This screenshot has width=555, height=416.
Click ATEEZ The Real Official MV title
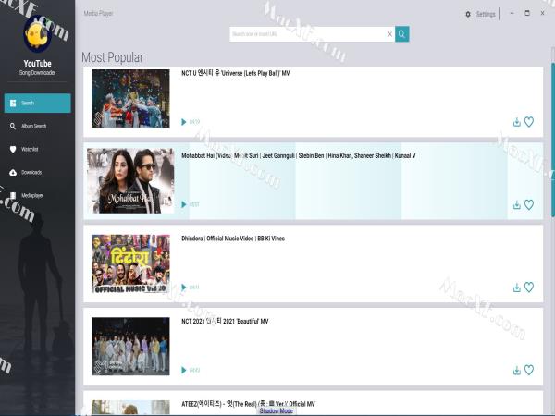pyautogui.click(x=248, y=404)
